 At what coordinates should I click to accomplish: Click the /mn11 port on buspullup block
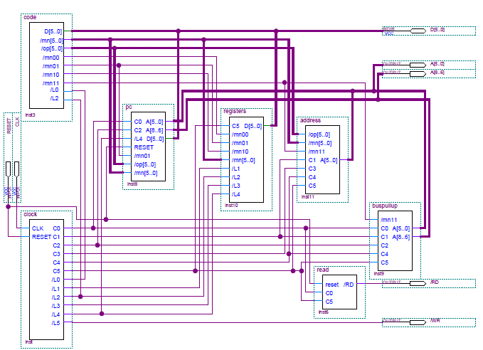click(388, 220)
